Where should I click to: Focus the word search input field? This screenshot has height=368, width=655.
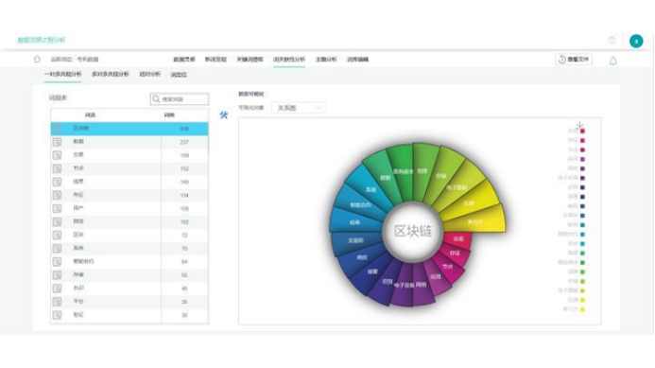tap(180, 99)
